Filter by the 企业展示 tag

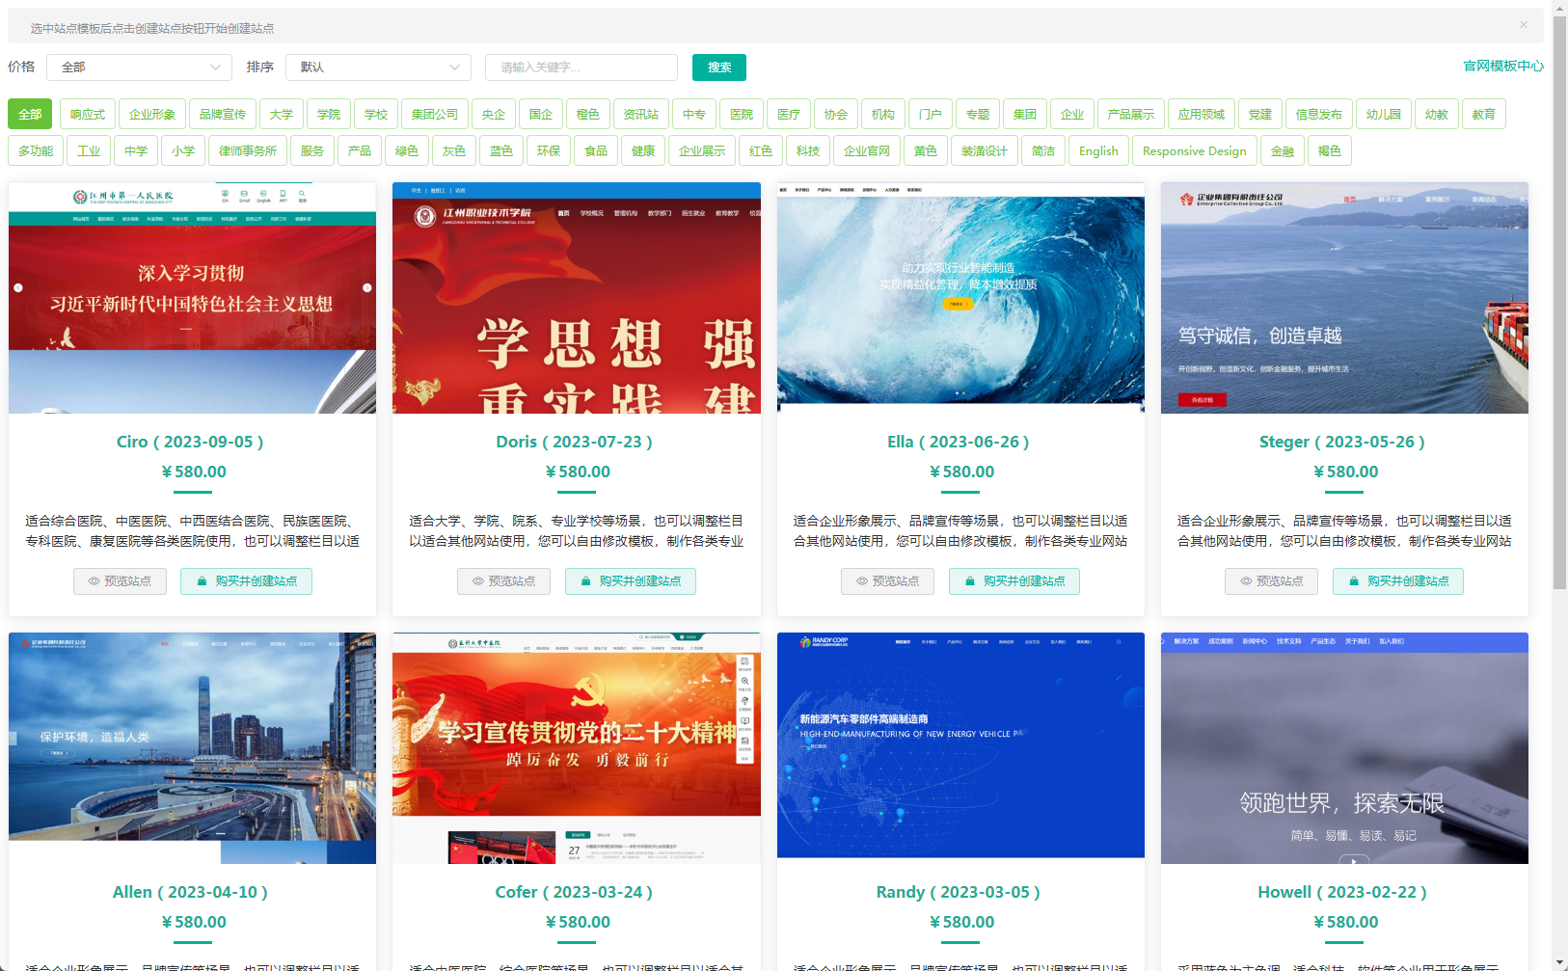pyautogui.click(x=702, y=150)
